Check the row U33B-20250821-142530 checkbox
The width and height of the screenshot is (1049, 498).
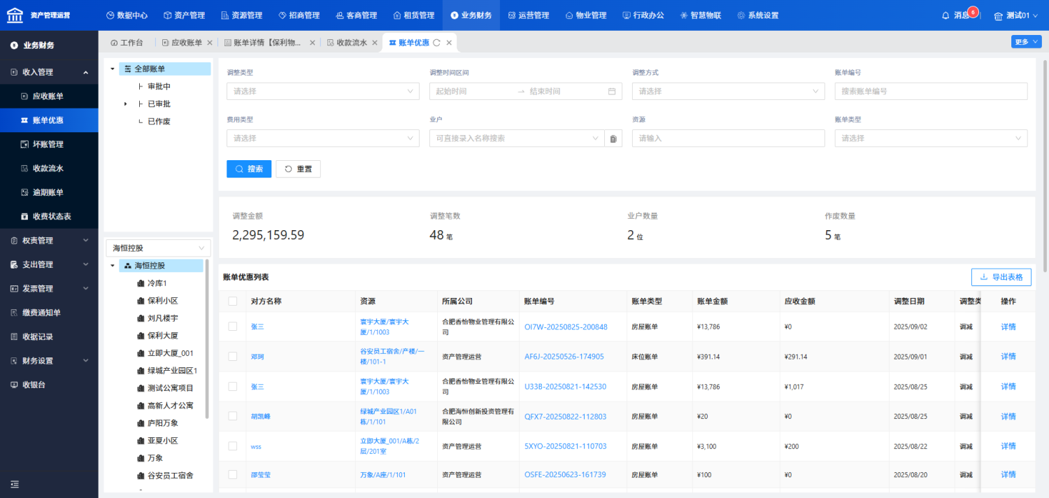pos(233,386)
